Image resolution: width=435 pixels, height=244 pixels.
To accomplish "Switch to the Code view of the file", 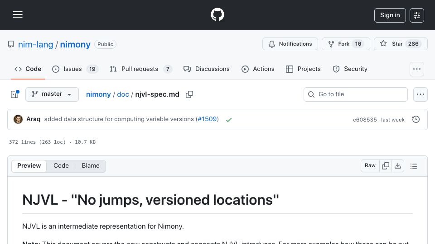I will pos(61,166).
